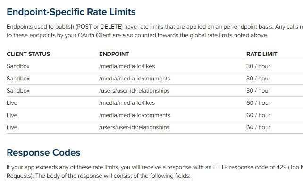The image size is (303, 181).
Task: Click the 30 / hour limit for Sandbox relationships
Action: (x=258, y=91)
